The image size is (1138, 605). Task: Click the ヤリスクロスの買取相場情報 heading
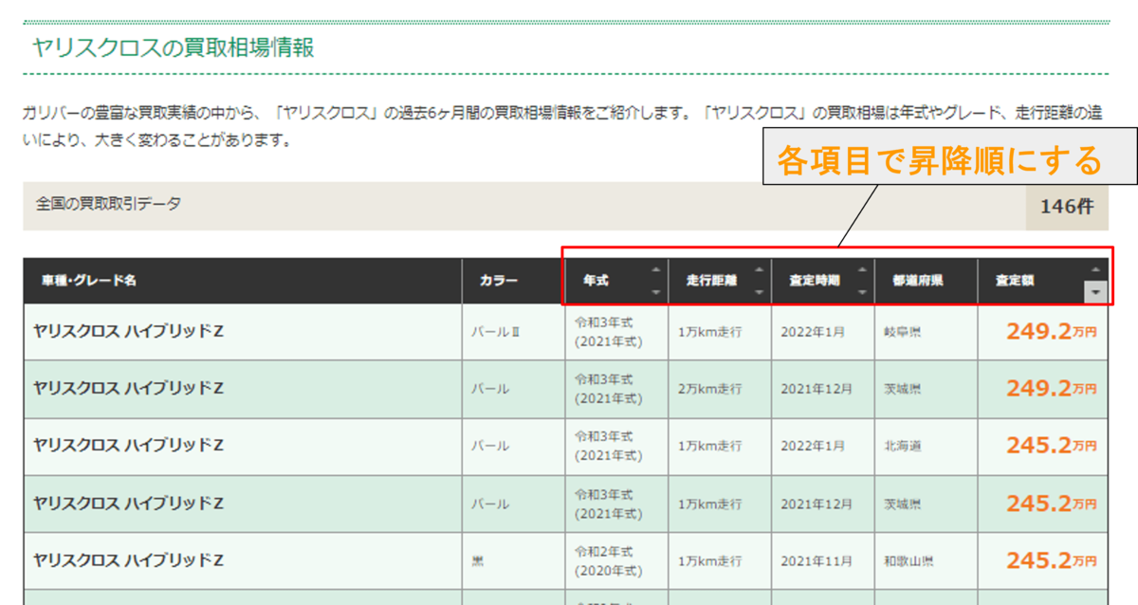173,47
